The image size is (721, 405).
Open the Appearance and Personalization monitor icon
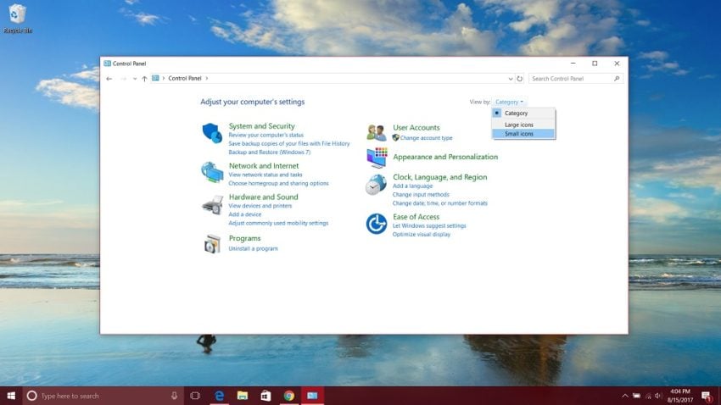tap(377, 158)
